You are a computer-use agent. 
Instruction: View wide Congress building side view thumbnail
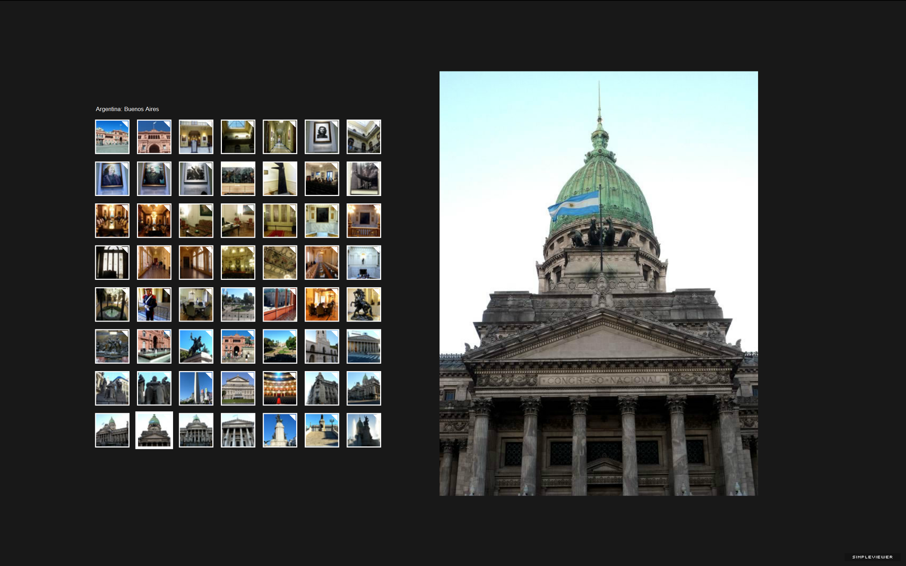click(112, 430)
